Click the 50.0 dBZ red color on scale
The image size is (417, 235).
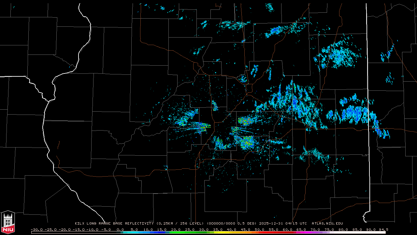[x=260, y=232]
